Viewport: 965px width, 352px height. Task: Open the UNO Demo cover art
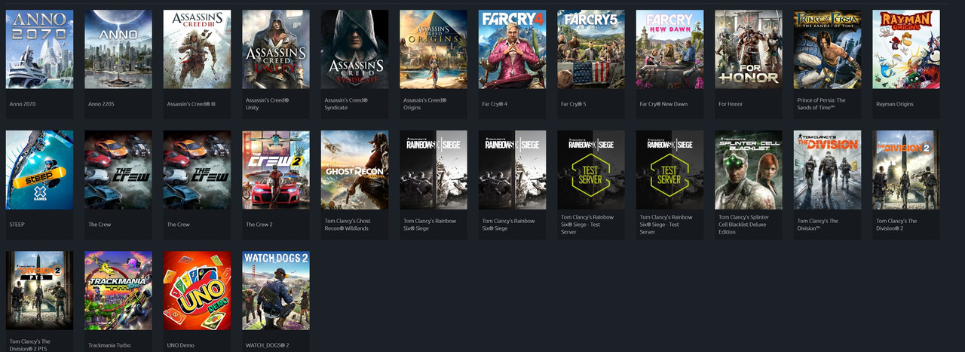coord(198,290)
